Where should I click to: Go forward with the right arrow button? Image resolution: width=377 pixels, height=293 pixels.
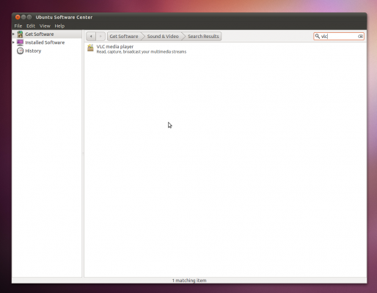pos(100,37)
